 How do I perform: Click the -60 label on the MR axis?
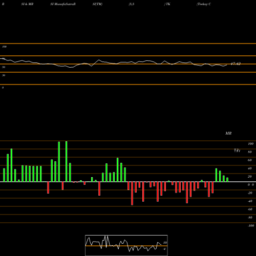coord(250,209)
